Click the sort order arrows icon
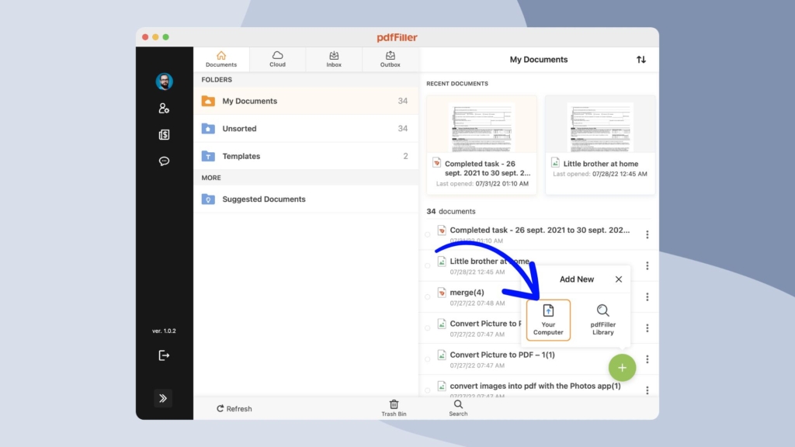795x447 pixels. click(641, 59)
